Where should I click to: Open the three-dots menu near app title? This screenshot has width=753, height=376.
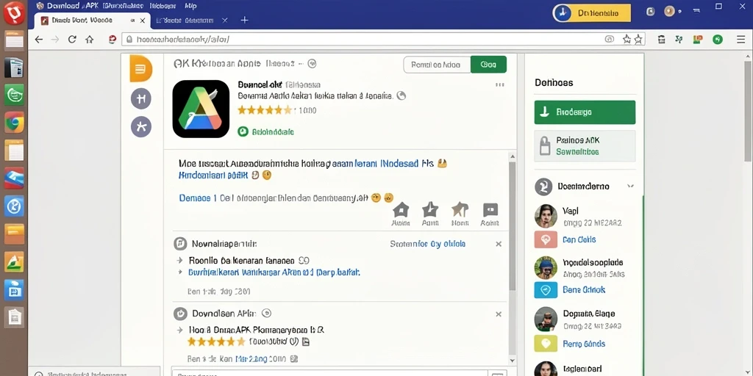pos(500,85)
